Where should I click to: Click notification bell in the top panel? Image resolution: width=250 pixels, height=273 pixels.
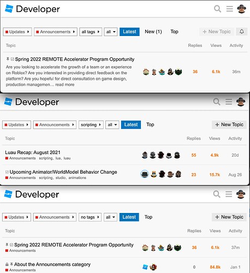pos(242,32)
